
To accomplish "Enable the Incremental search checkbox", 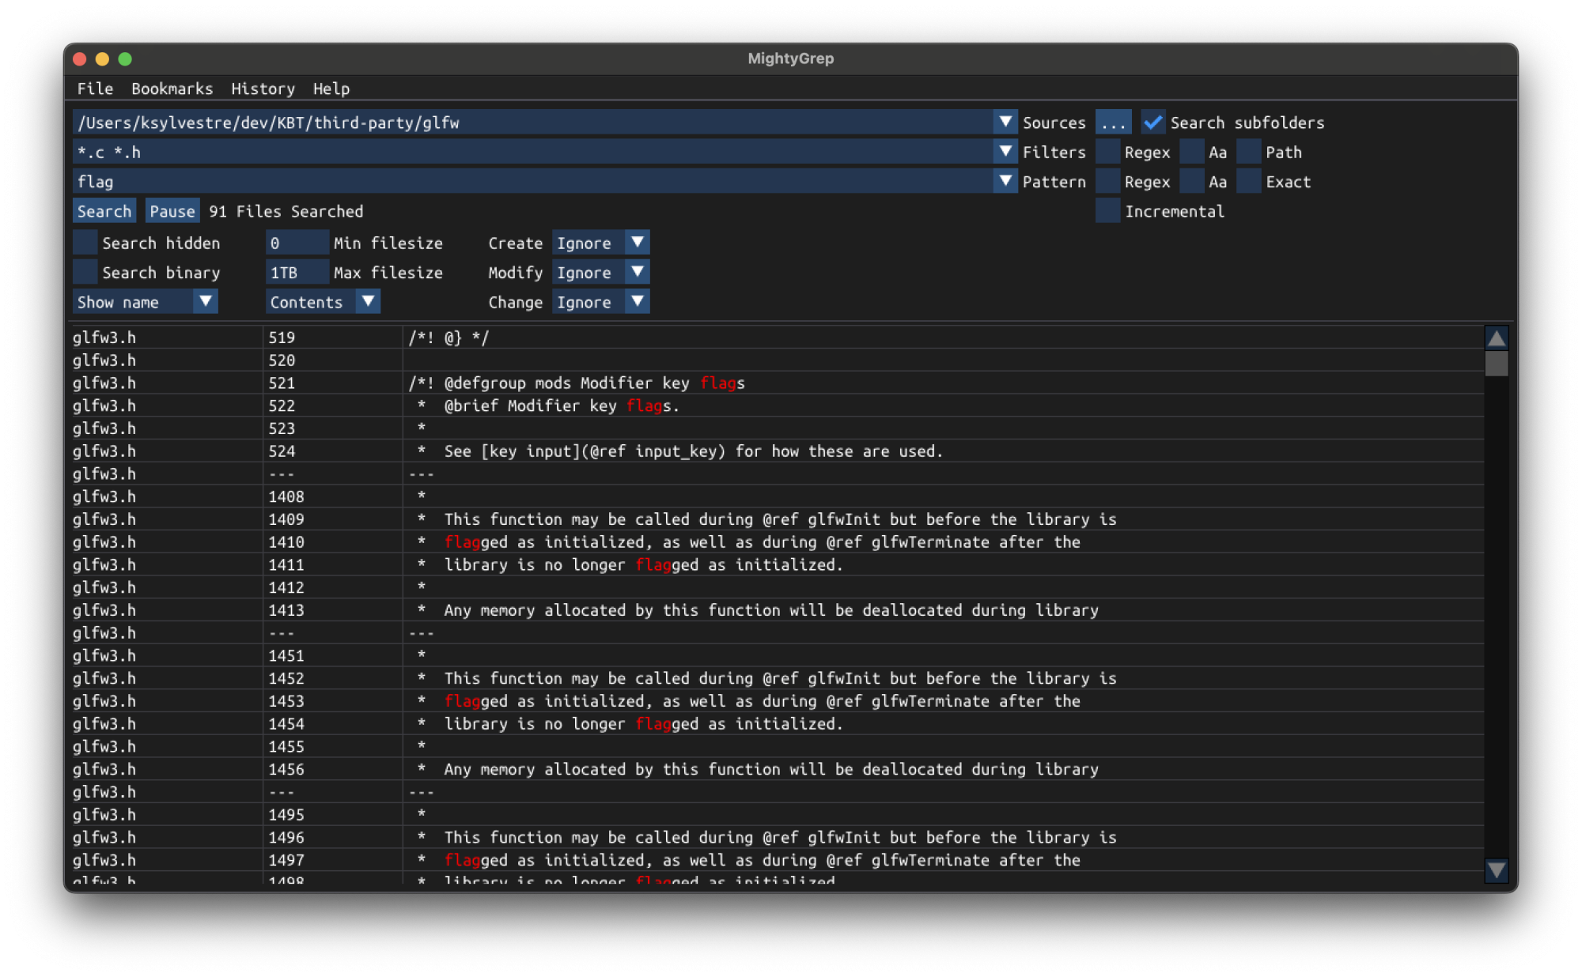I will coord(1108,211).
